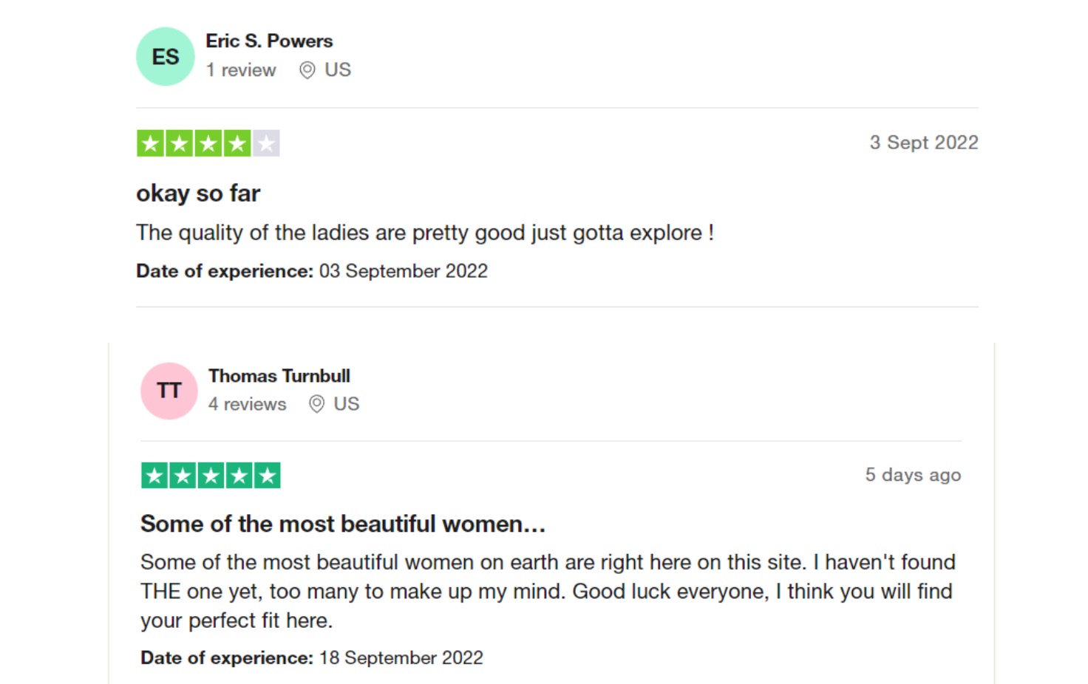Click the "5 days ago" timestamp
The image size is (1088, 684).
913,475
